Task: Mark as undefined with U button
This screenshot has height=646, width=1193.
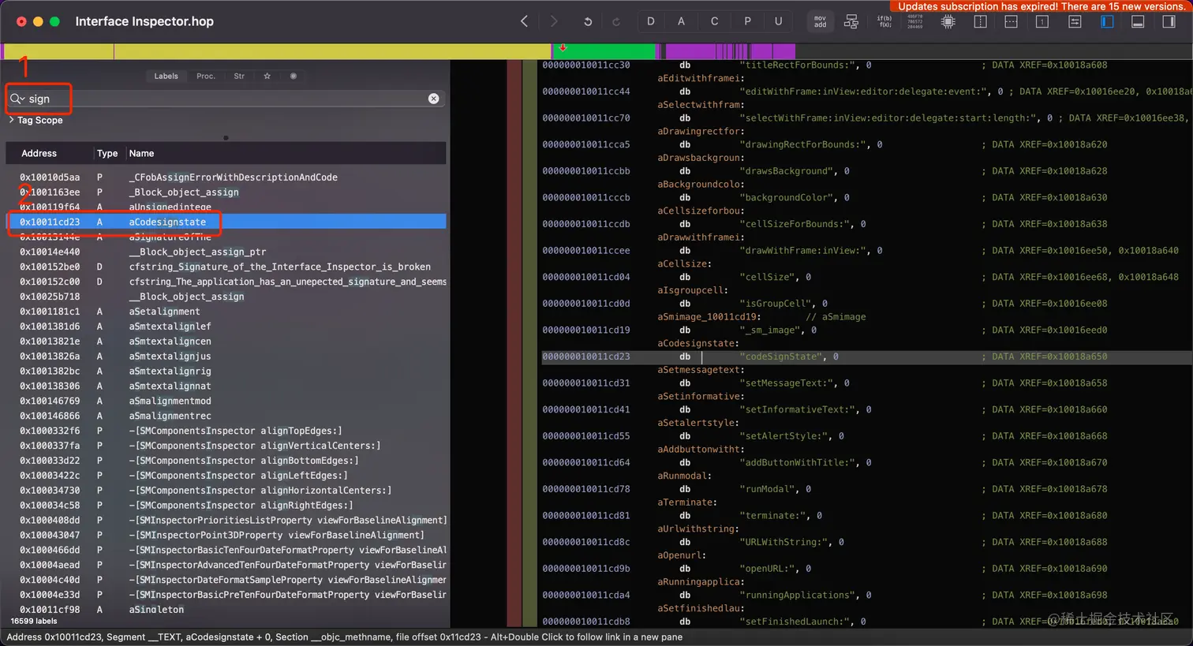Action: pos(778,21)
